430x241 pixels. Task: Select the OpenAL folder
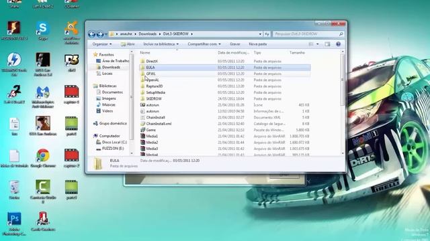click(153, 80)
